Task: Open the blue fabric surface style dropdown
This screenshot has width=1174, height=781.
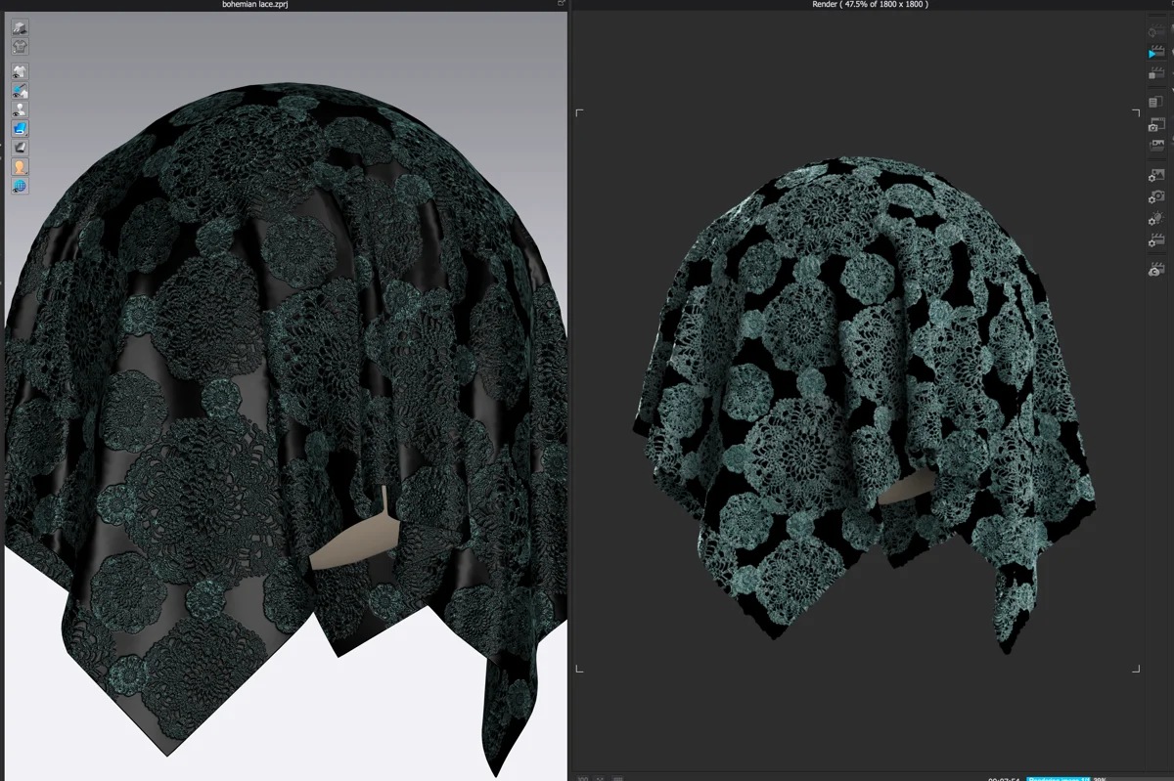Action: [x=20, y=128]
